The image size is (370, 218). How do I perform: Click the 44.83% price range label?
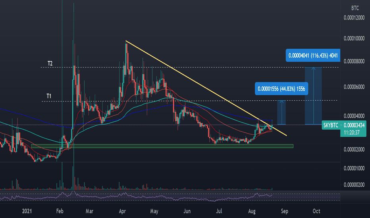coord(281,89)
